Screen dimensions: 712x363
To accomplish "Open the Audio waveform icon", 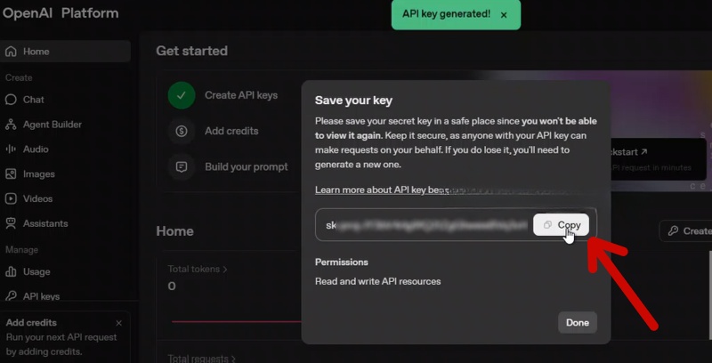I will pos(11,149).
